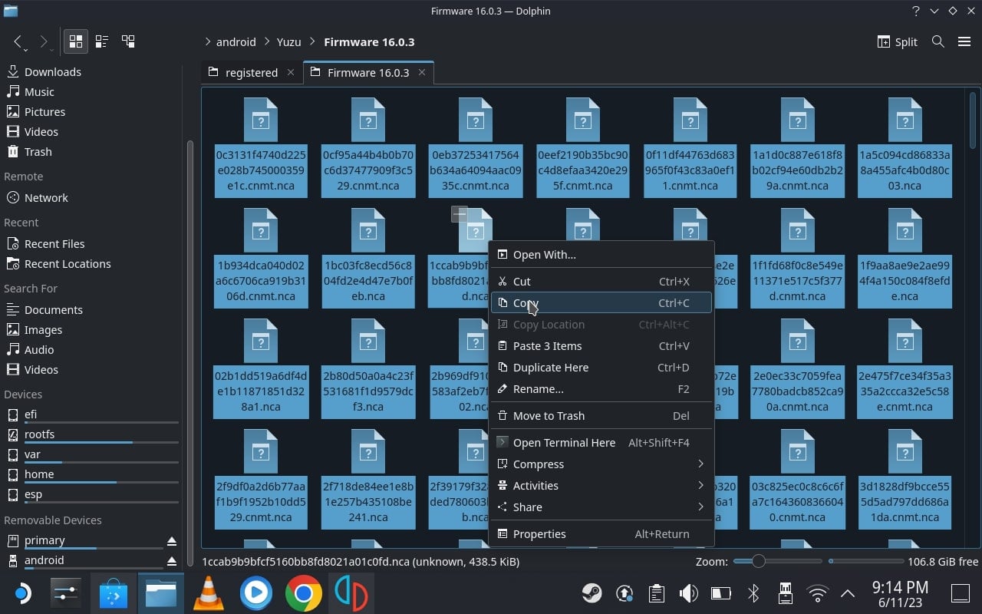Close the Firmware 16.0.3 tab
Viewport: 982px width, 614px height.
(x=421, y=72)
